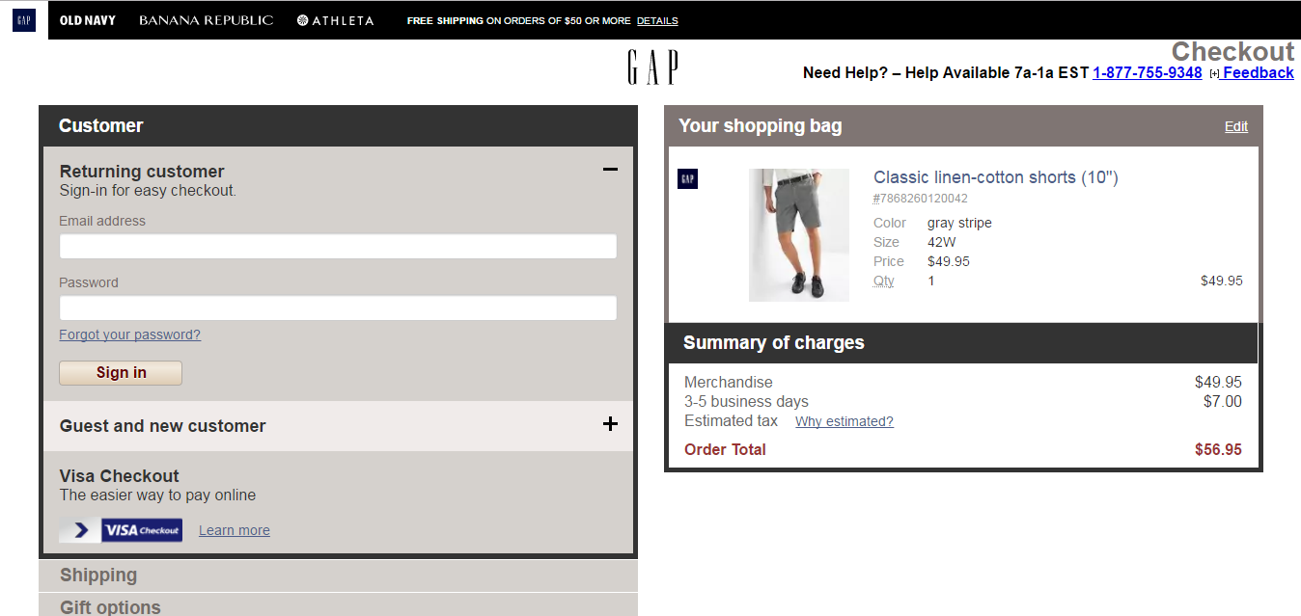Open free shipping Details link
This screenshot has height=616, width=1301.
coord(657,21)
